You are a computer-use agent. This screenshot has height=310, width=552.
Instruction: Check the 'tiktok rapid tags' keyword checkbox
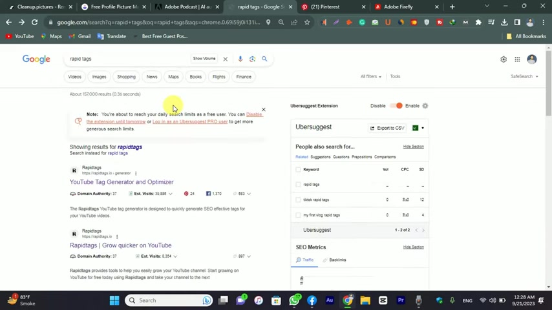(298, 200)
